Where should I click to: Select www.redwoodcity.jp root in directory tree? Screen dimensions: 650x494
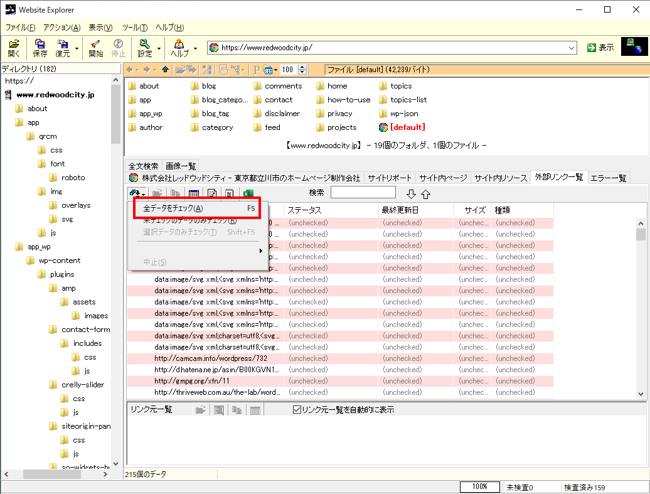[x=56, y=95]
